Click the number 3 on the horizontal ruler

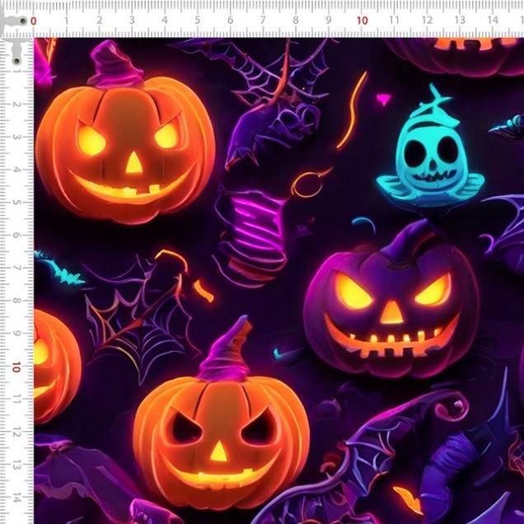pyautogui.click(x=132, y=20)
